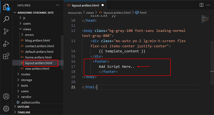Open the Accounts icon in activity bar

point(6,96)
